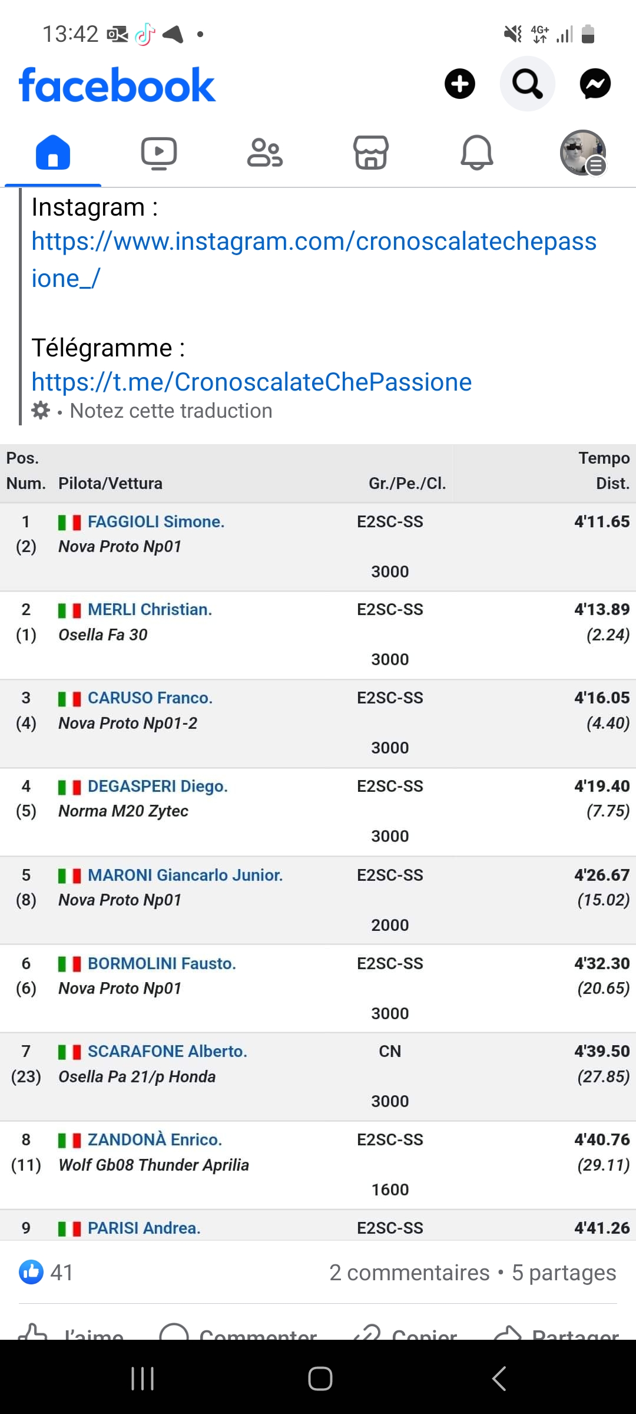Tap the translation settings gear icon
This screenshot has width=636, height=1414.
tap(40, 410)
